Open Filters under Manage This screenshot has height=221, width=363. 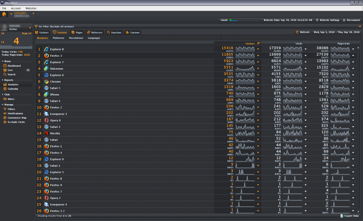(9, 109)
